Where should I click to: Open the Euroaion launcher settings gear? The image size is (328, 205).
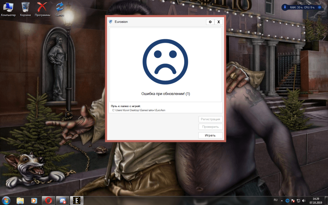(210, 22)
